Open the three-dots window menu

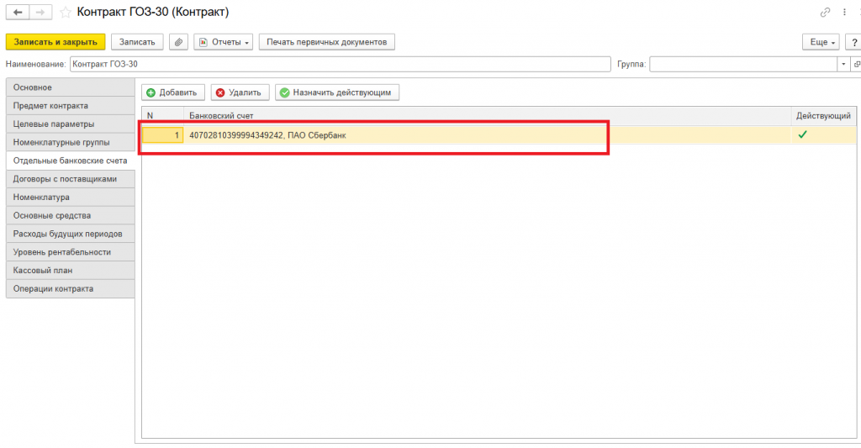(844, 12)
